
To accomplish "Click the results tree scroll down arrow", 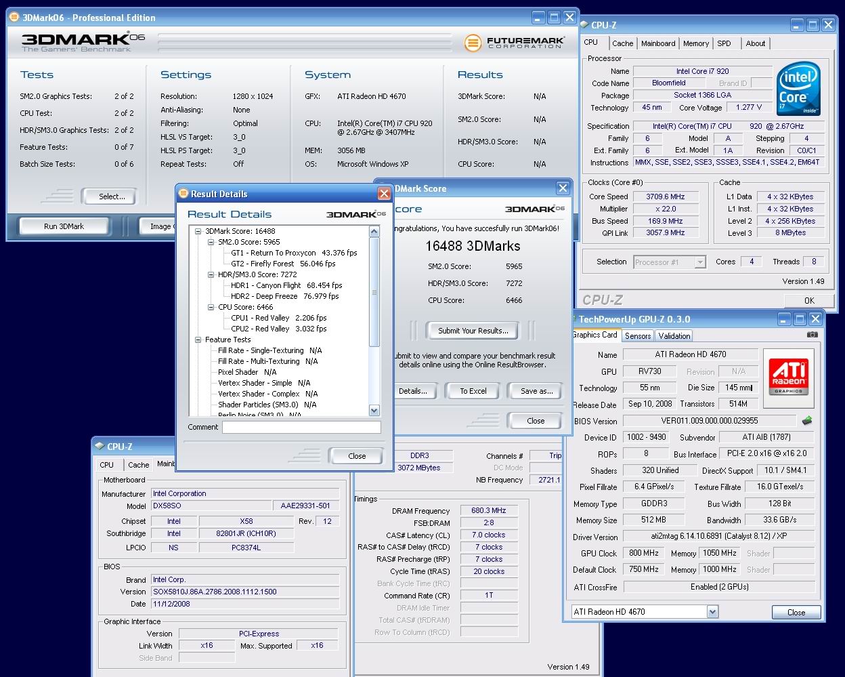I will 374,410.
